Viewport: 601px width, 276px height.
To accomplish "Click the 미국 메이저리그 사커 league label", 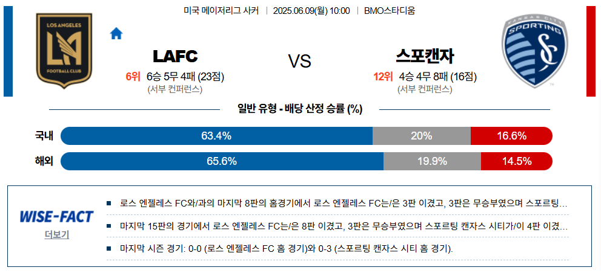I will pos(221,11).
